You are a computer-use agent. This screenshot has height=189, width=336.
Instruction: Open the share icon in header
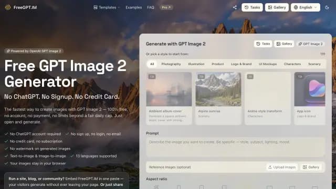[x=235, y=7]
